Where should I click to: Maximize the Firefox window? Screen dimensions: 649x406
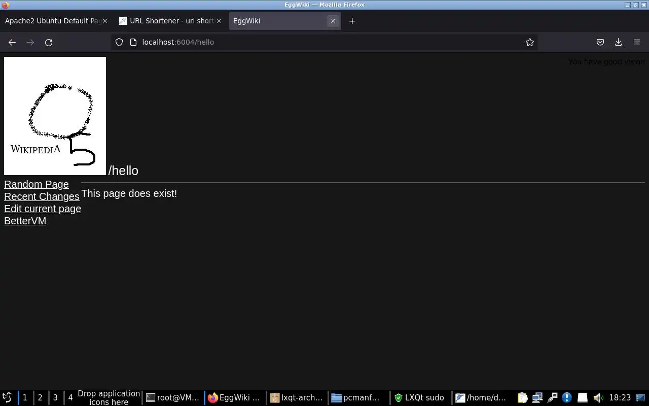coord(635,5)
